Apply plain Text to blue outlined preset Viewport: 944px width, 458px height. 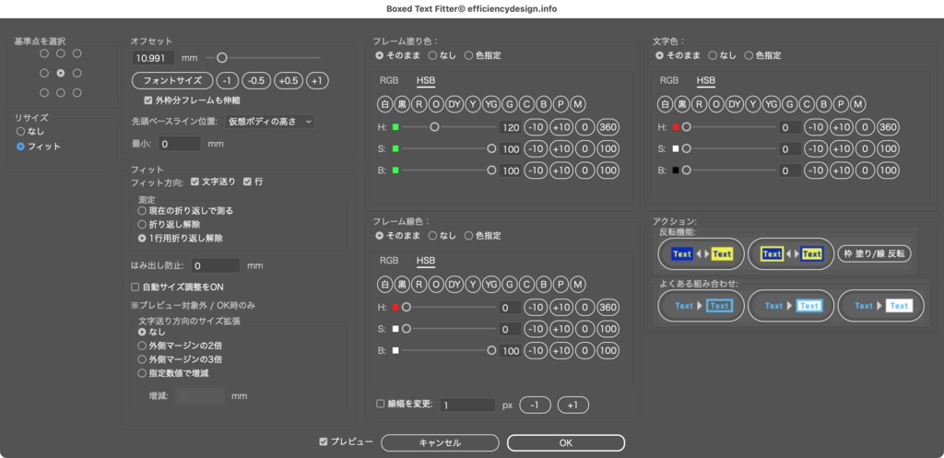[702, 306]
